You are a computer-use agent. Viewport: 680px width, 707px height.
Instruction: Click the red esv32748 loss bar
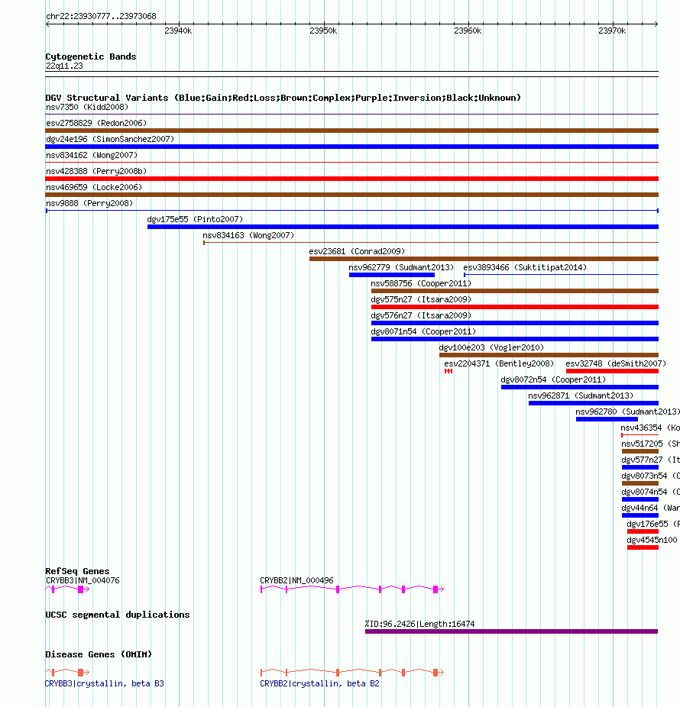(x=612, y=371)
